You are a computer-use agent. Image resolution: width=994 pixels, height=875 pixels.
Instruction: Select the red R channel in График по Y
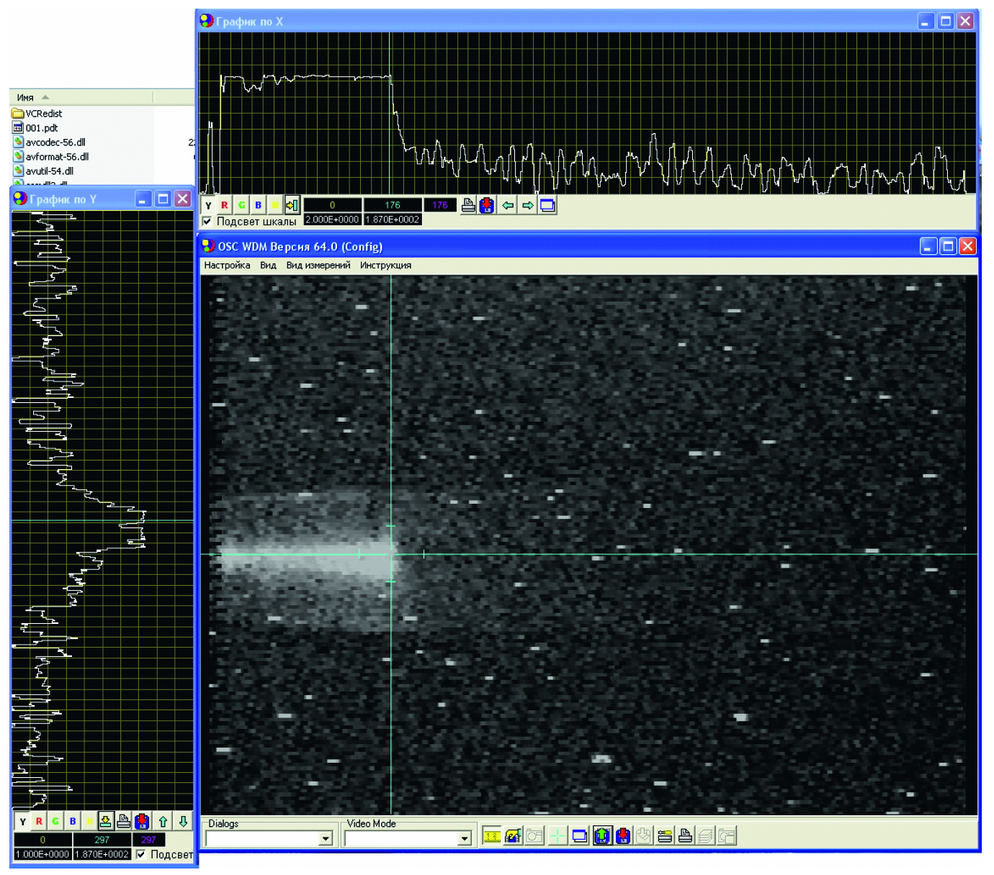[x=39, y=821]
